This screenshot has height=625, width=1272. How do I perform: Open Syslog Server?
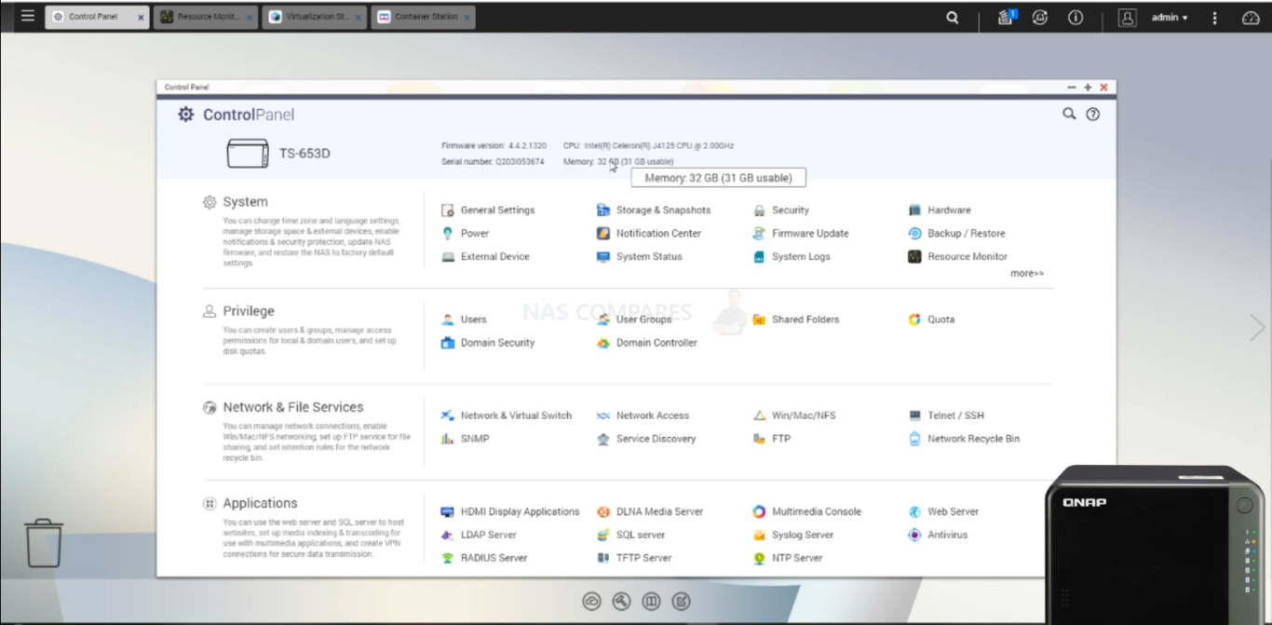[793, 535]
